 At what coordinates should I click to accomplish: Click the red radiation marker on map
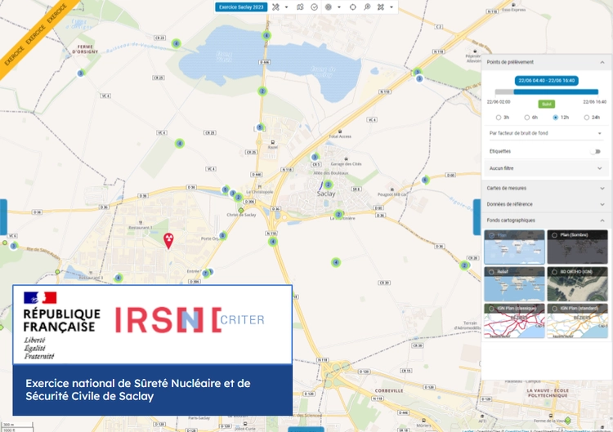point(170,239)
